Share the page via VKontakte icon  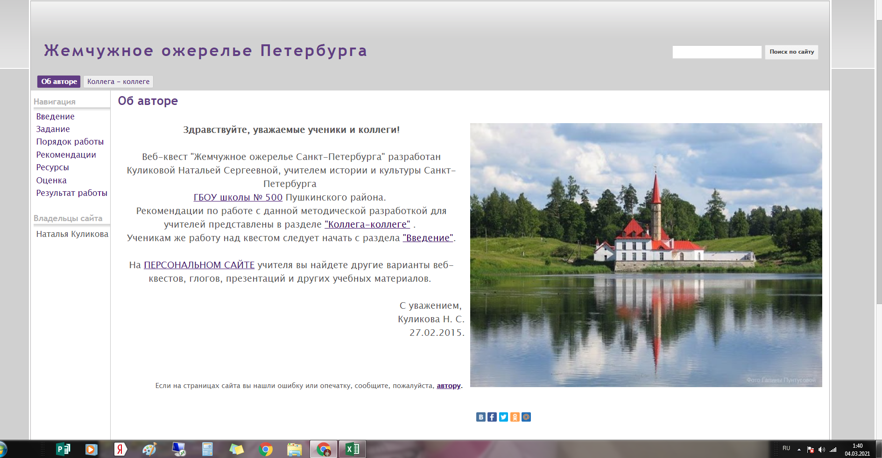click(480, 417)
